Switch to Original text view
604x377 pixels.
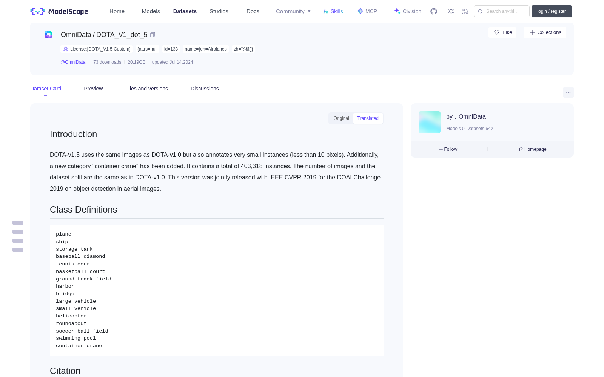click(341, 118)
